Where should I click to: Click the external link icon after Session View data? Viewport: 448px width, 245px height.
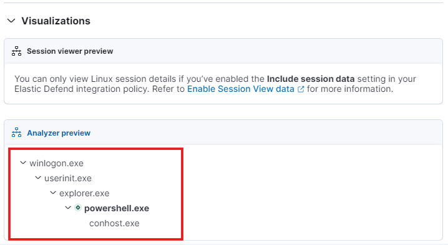click(301, 89)
